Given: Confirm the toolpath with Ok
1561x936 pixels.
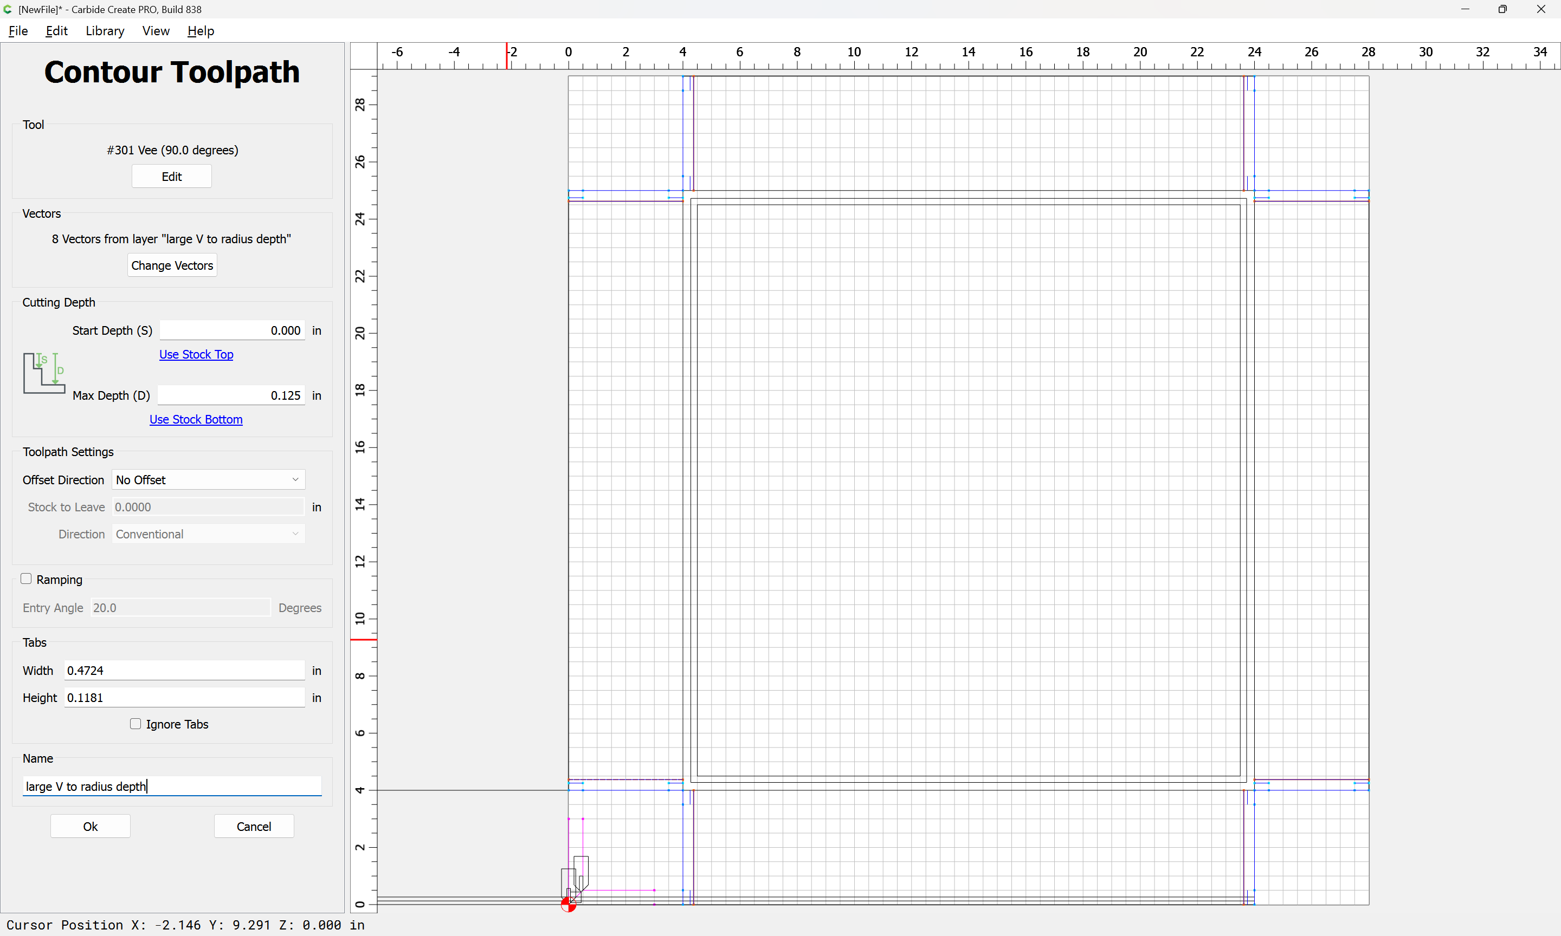Looking at the screenshot, I should [x=90, y=826].
